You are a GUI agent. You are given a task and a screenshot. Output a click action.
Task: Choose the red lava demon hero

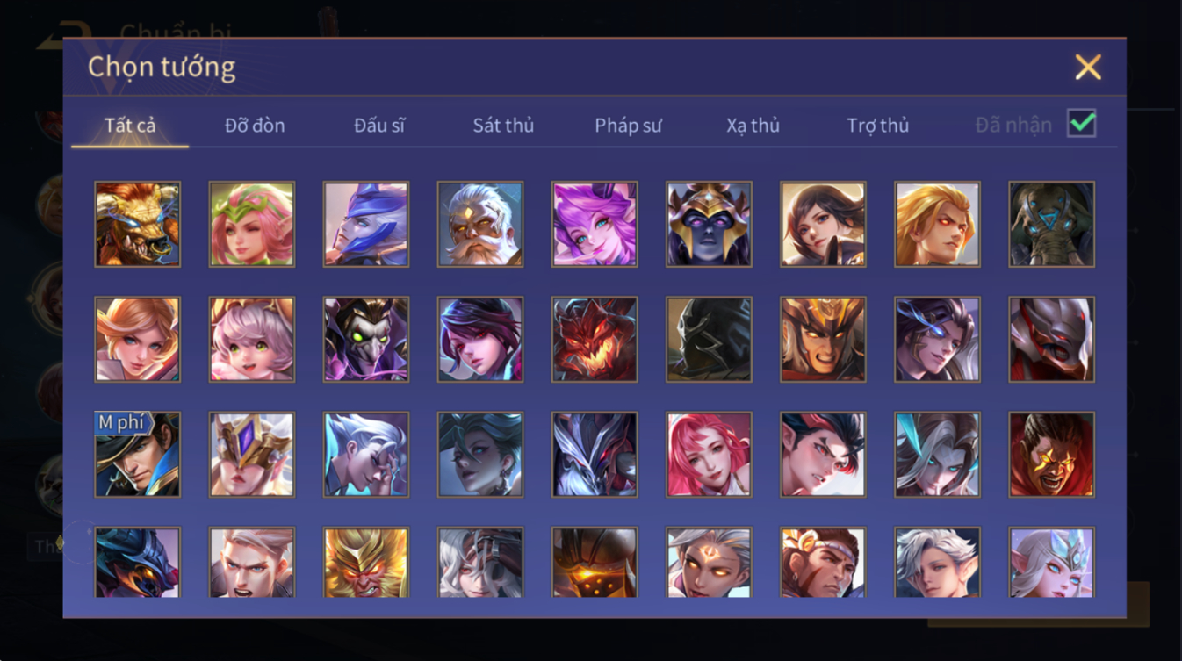(x=595, y=339)
